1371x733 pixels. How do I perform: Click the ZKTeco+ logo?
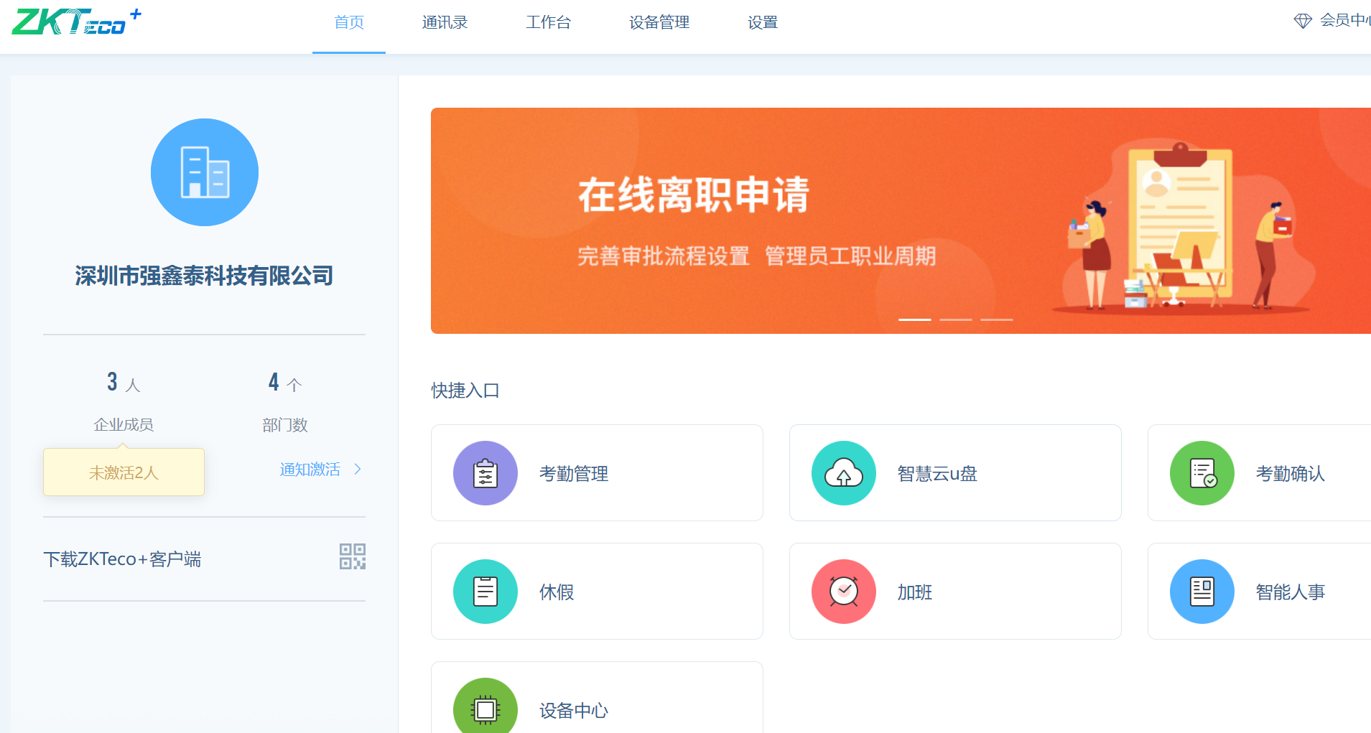click(76, 22)
